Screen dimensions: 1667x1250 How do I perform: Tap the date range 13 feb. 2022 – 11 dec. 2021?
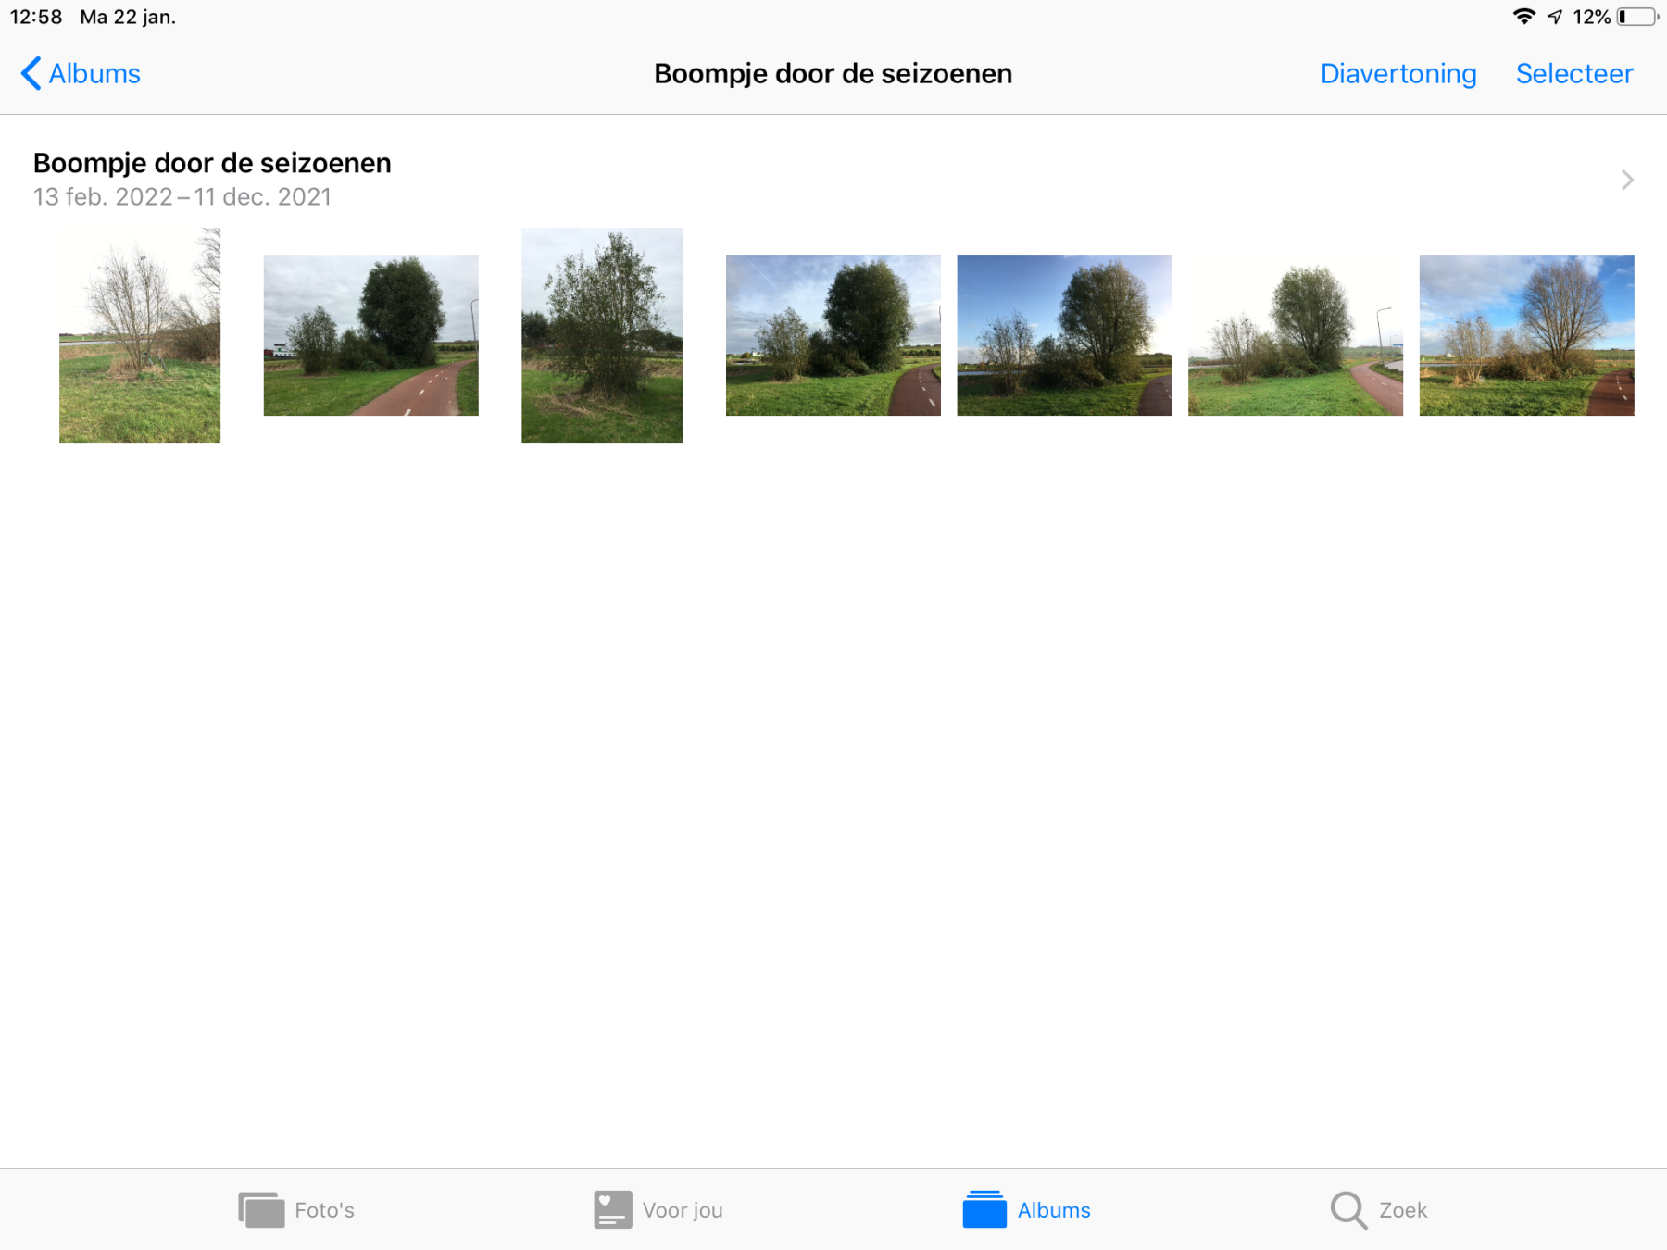point(182,197)
